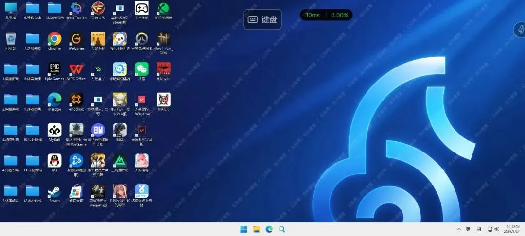
Task: Show the 键盘 virtual keyboard
Action: [x=262, y=19]
